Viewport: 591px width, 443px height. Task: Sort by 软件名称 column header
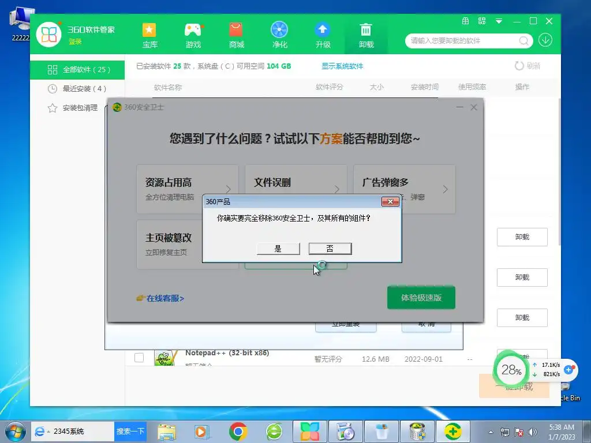click(168, 88)
